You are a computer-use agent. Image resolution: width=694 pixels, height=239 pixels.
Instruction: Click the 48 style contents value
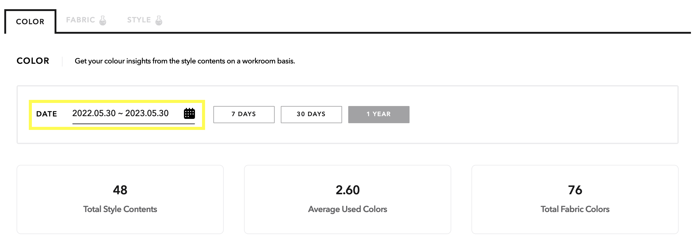coord(120,190)
